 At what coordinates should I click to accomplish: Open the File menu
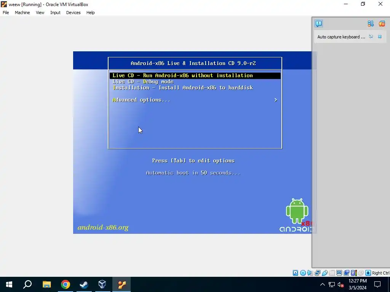(x=6, y=13)
